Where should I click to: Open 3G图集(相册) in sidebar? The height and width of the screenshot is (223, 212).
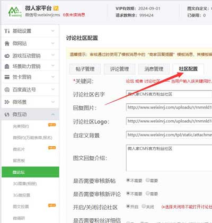point(25,184)
